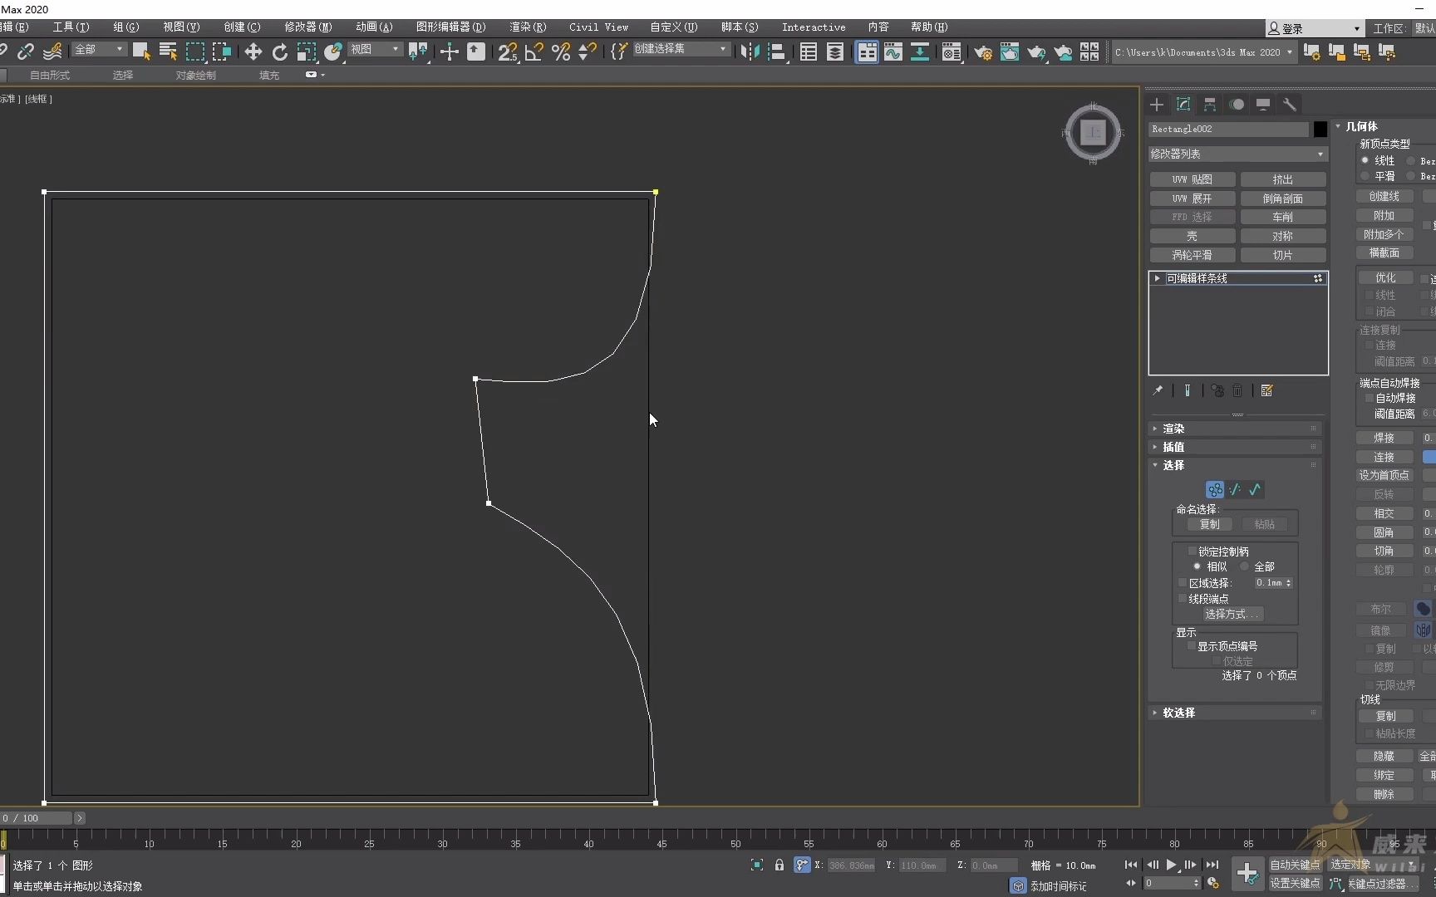Expand the 渲染 rollout
The image size is (1436, 897).
[1235, 429]
